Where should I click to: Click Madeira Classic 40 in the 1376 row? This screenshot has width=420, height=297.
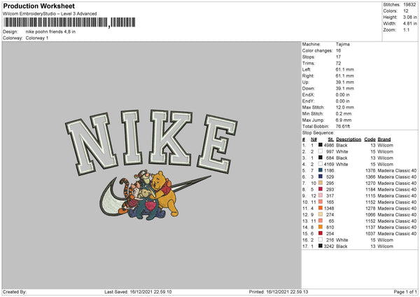pyautogui.click(x=397, y=170)
